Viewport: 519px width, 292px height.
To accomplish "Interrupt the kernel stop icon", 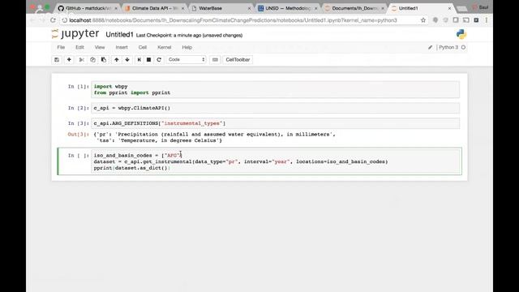I will pos(148,59).
